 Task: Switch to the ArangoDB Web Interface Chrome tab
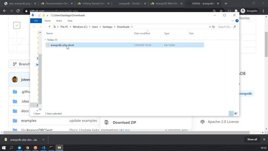pos(167,3)
